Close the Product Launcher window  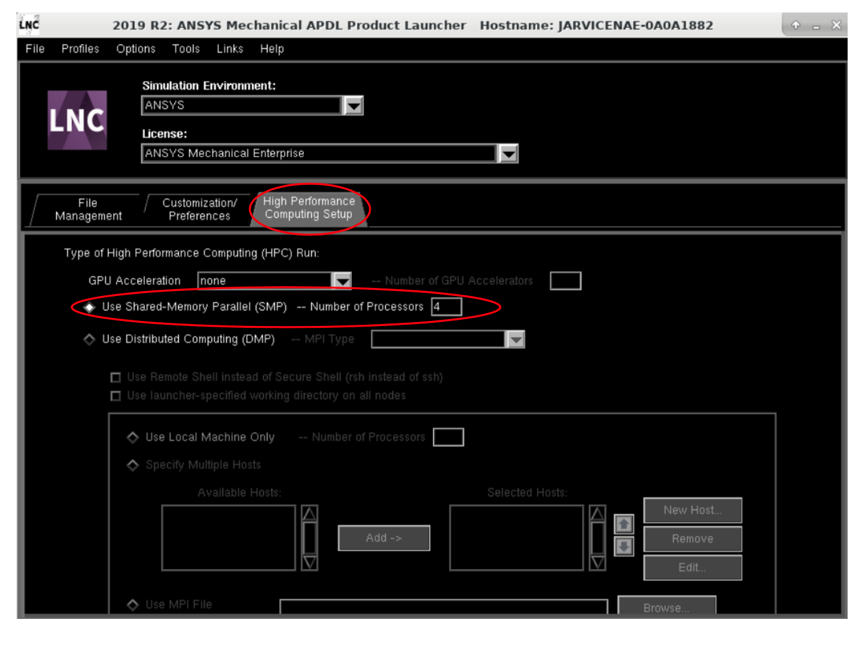[x=836, y=25]
